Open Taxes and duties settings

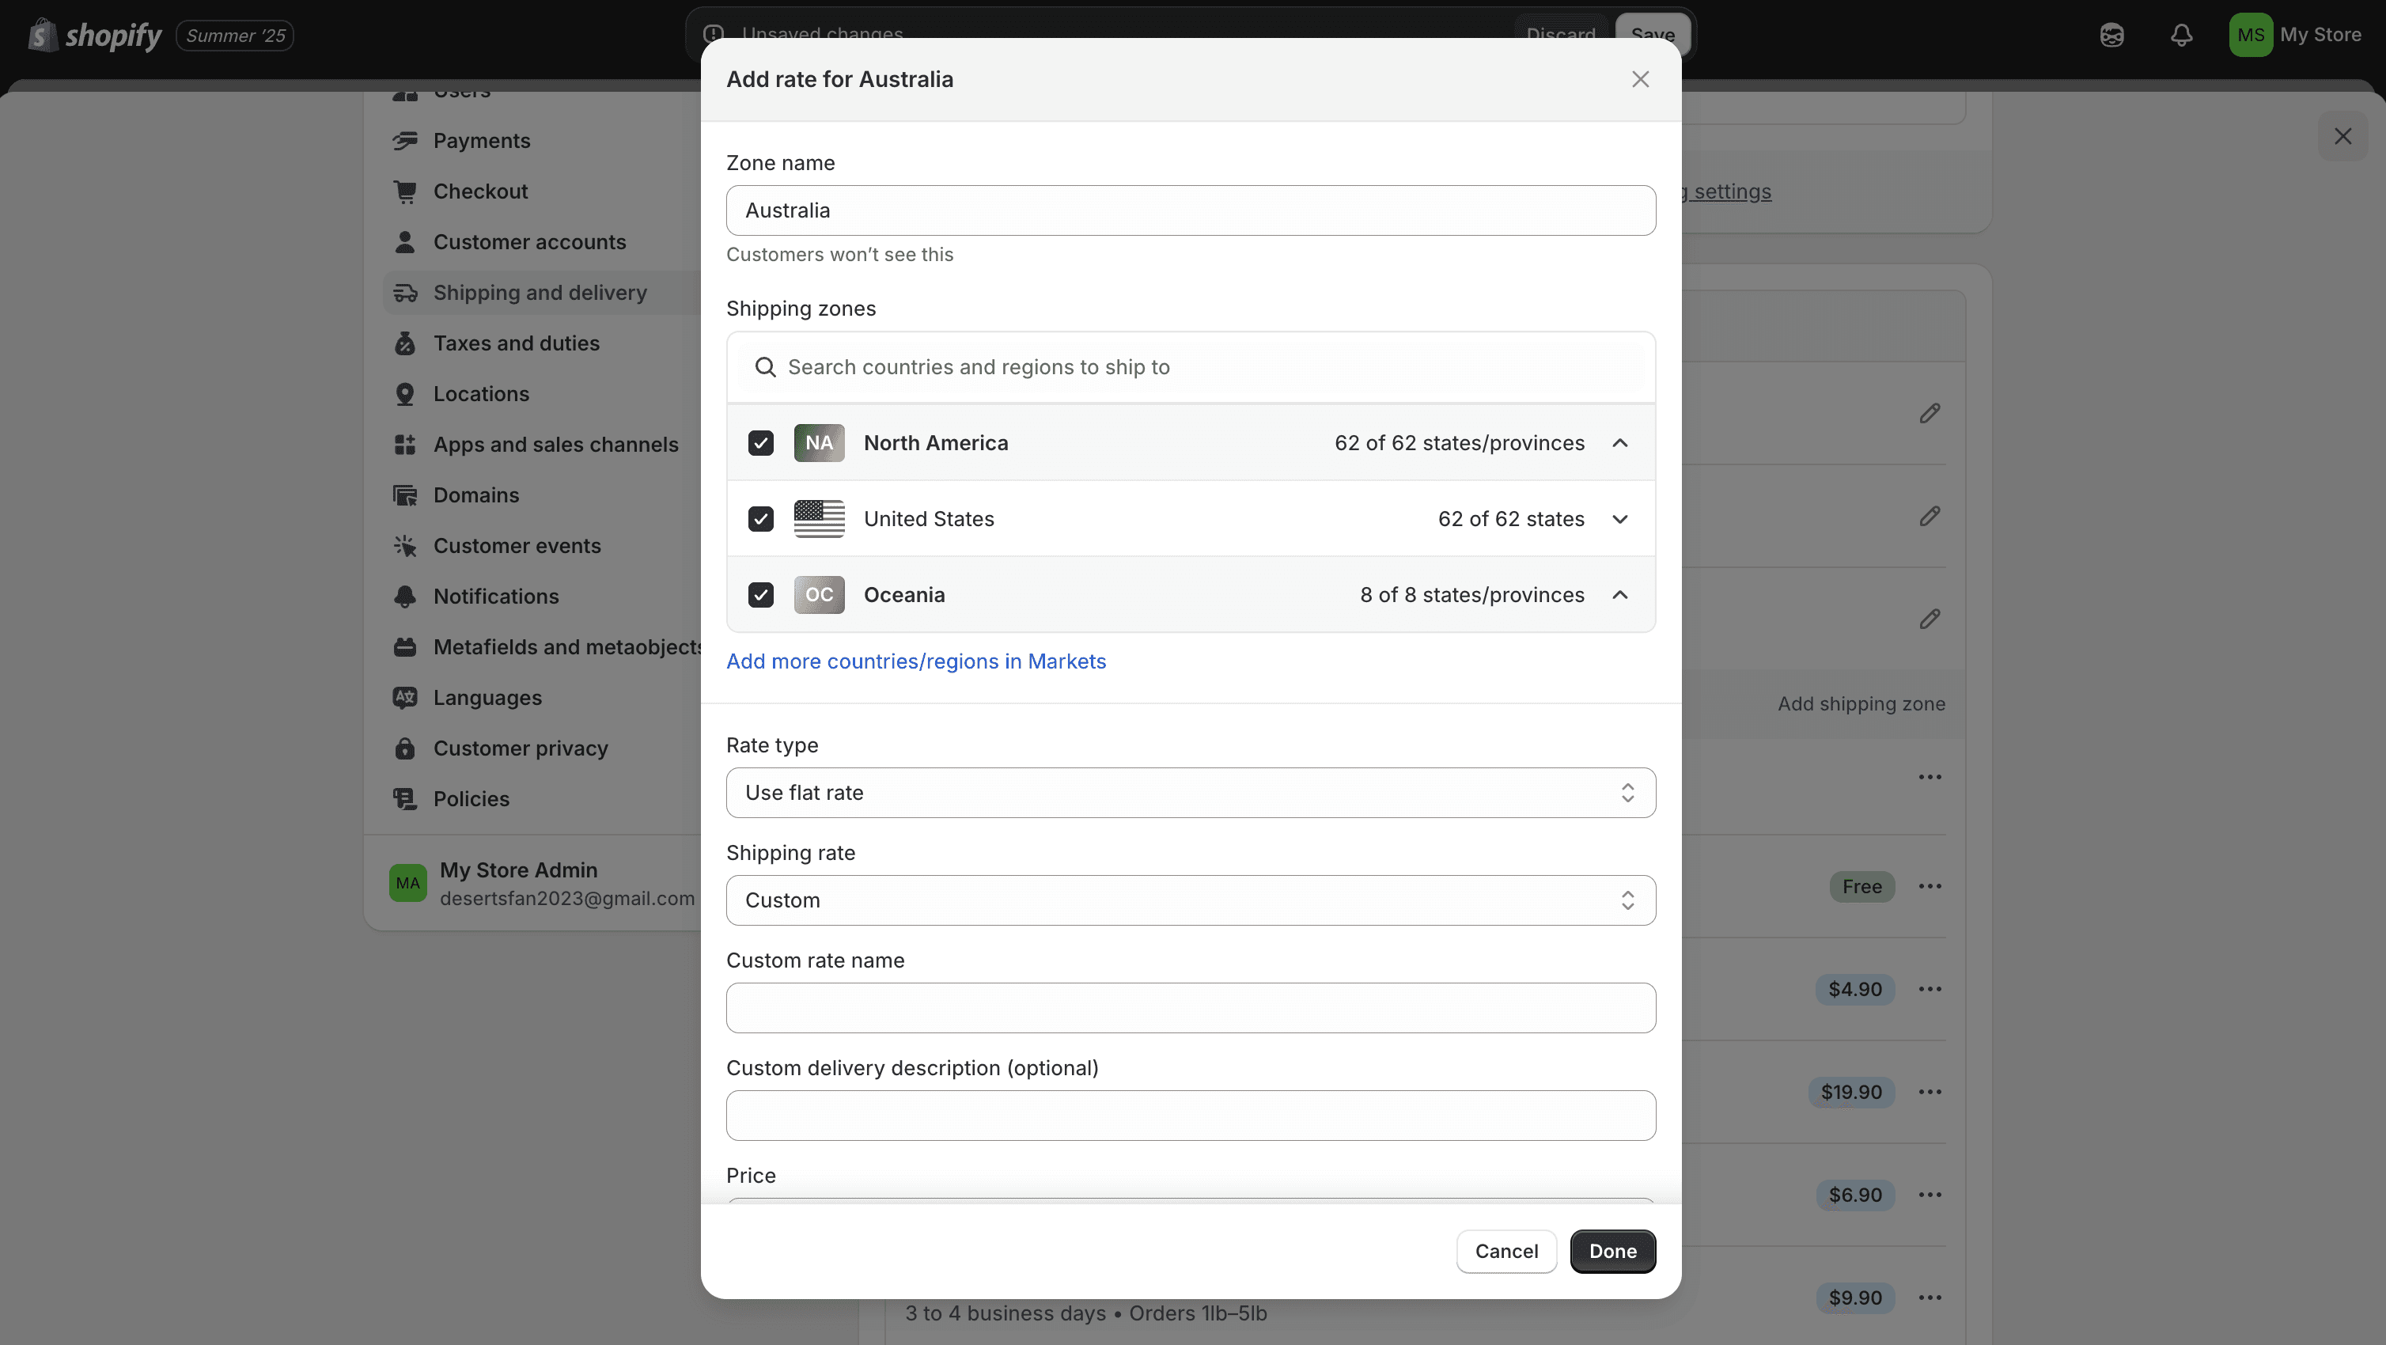coord(516,343)
